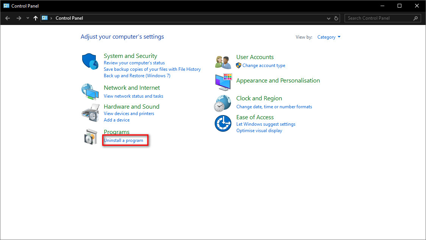
Task: Click the Back navigation arrow
Action: click(8, 18)
